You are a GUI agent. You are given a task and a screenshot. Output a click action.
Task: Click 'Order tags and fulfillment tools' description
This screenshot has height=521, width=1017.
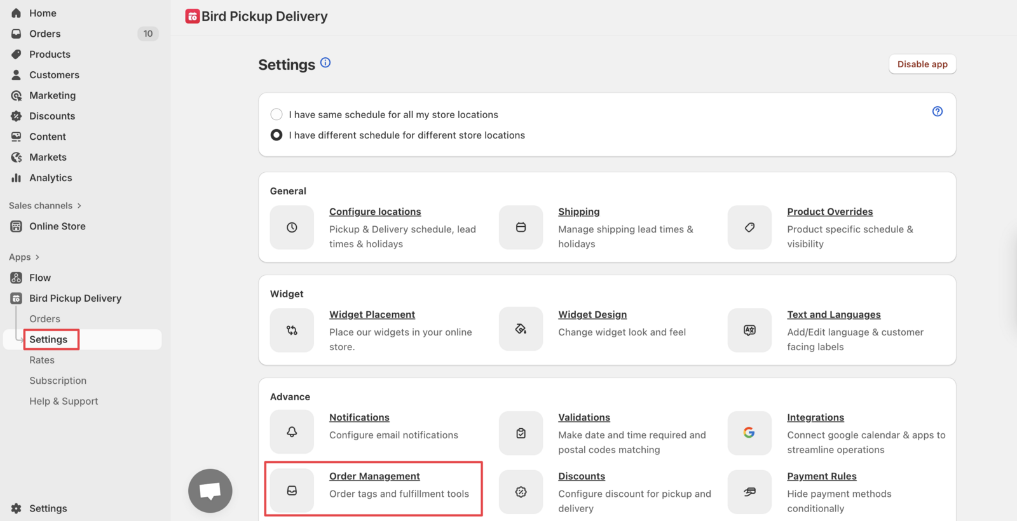pyautogui.click(x=399, y=494)
